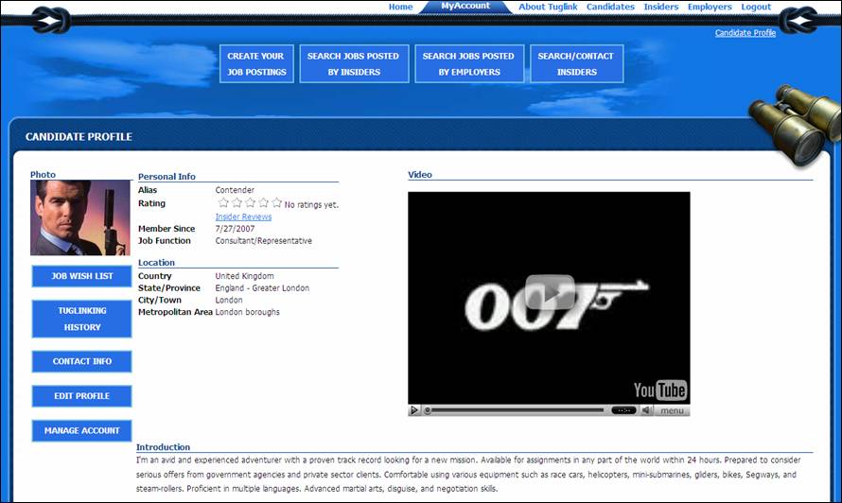Screen dimensions: 842x503
Task: Click the candidate profile photo
Action: coord(80,217)
